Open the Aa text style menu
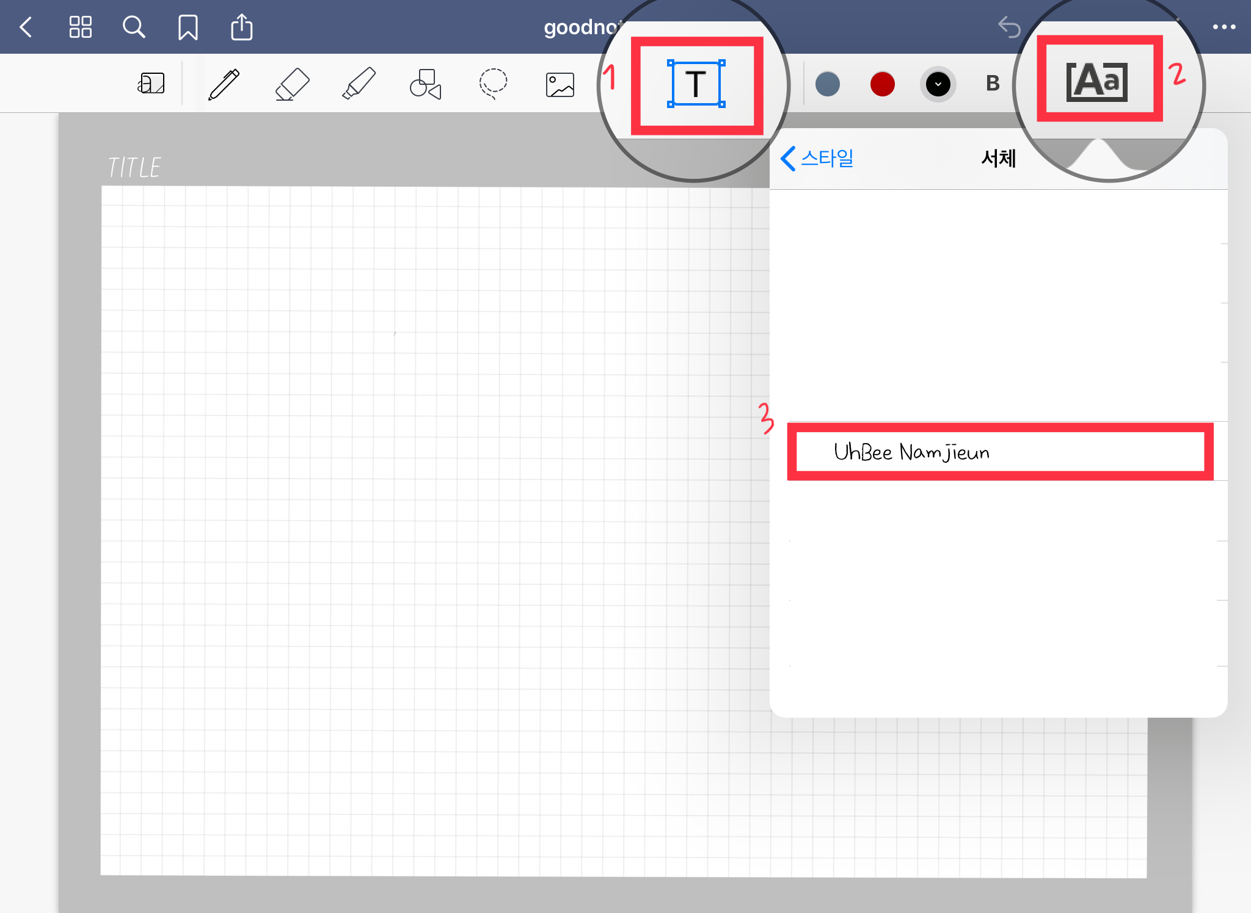The image size is (1251, 913). (1097, 81)
